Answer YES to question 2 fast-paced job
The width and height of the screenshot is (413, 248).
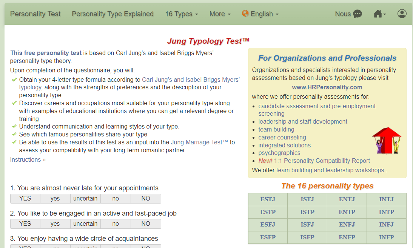[x=25, y=224]
